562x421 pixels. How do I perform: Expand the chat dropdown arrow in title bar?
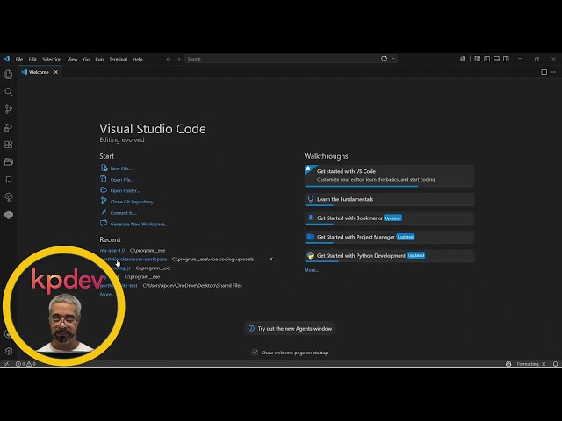[393, 59]
